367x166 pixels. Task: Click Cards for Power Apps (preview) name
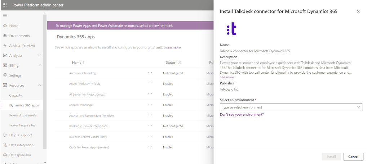click(x=89, y=147)
